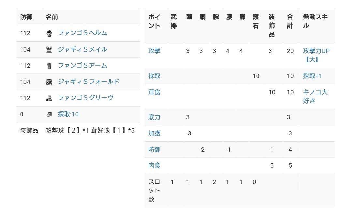The width and height of the screenshot is (352, 217).
Task: Click the helmet icon beside ファンゴSヘルム
Action: (49, 33)
